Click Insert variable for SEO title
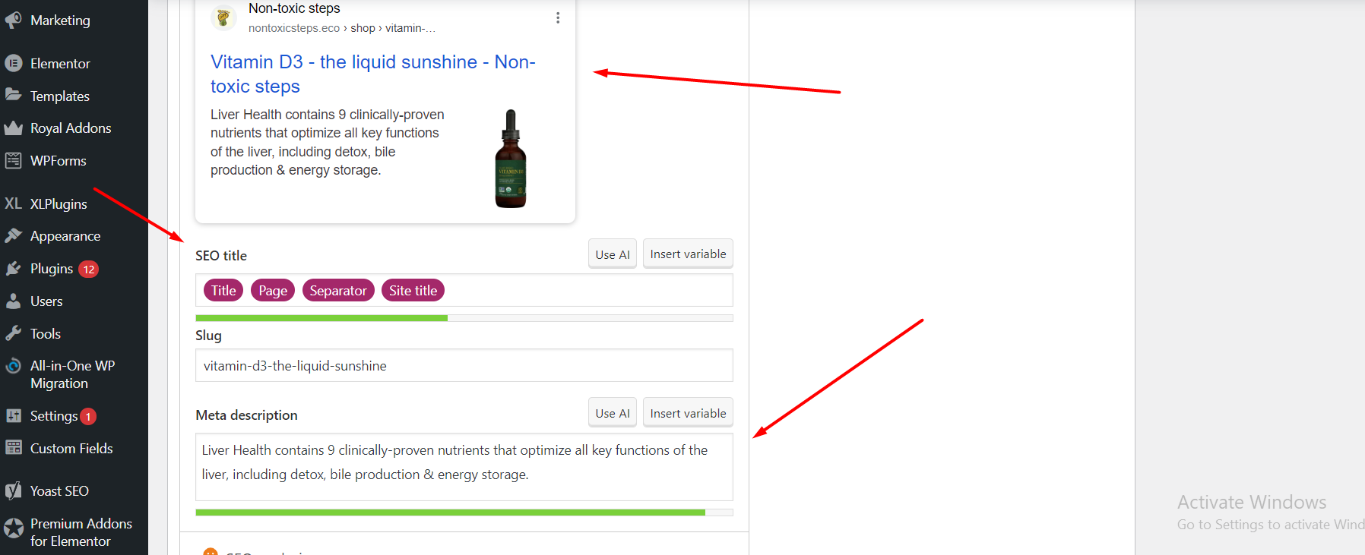The height and width of the screenshot is (555, 1365). point(688,254)
